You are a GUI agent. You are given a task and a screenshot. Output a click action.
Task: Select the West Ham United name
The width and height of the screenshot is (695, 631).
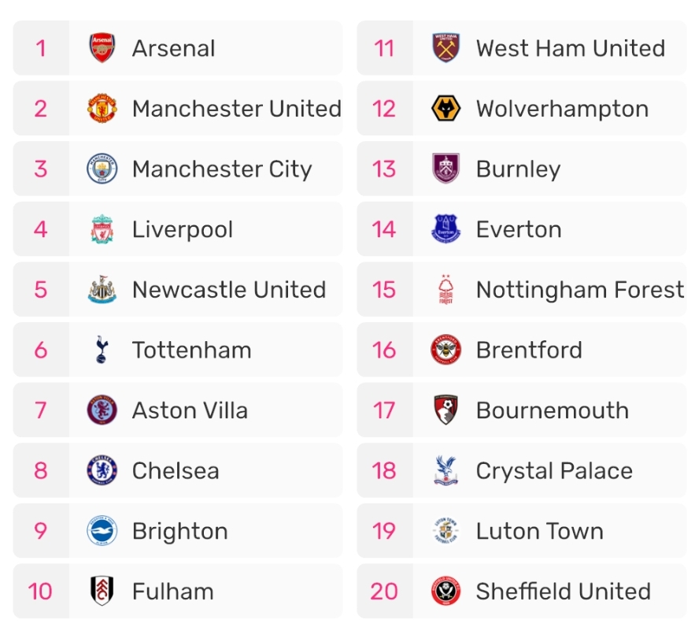[570, 48]
